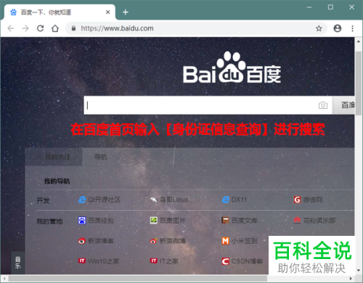Click the browser forward arrow
The image size is (363, 283).
25,28
